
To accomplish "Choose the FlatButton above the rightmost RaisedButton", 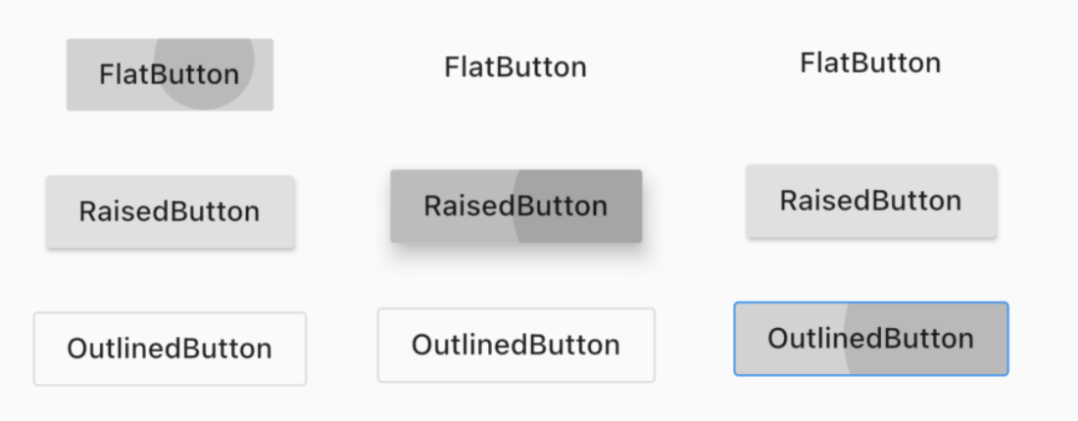I will pyautogui.click(x=869, y=64).
